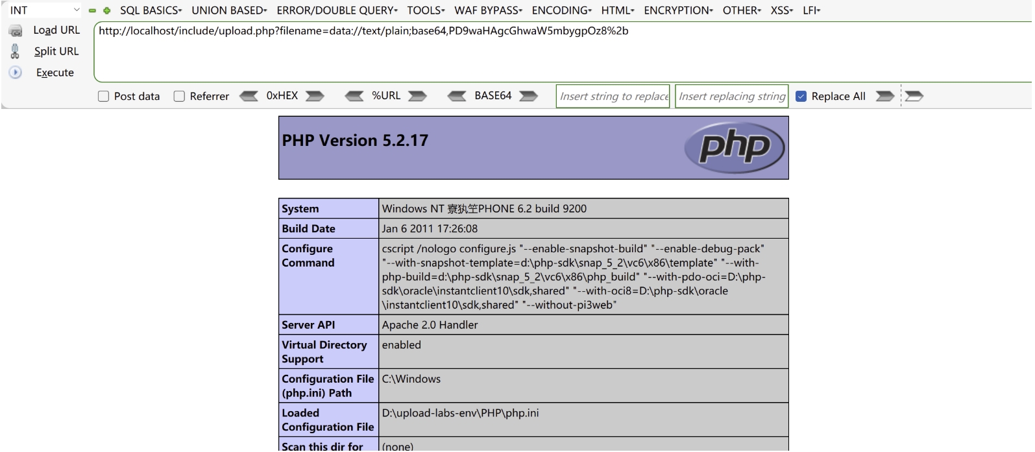
Task: Click the 'Server API' row label
Action: point(308,325)
